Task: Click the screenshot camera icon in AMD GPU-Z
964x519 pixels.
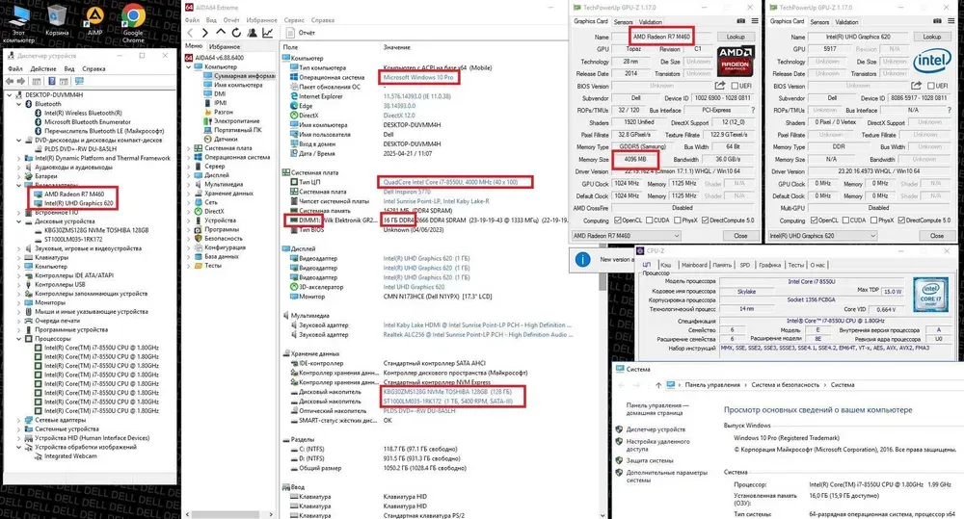Action: tap(740, 21)
